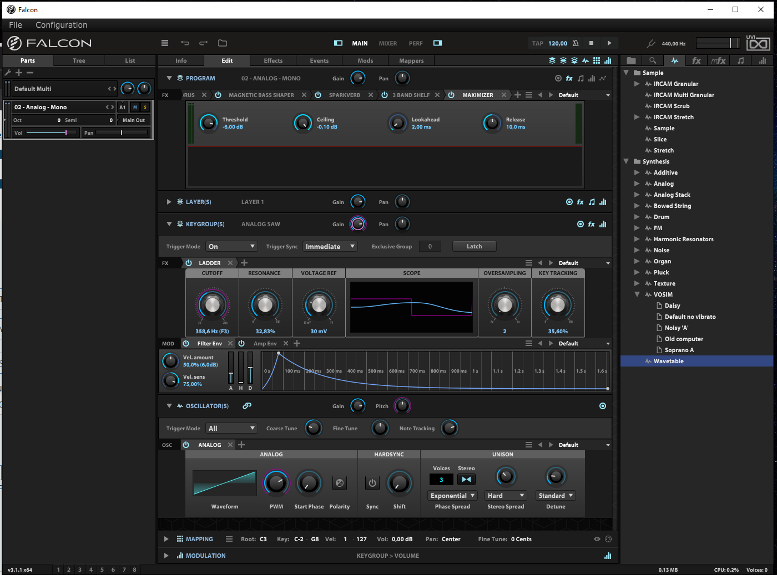
Task: Toggle the 3 Band Shelf power button
Action: click(385, 95)
